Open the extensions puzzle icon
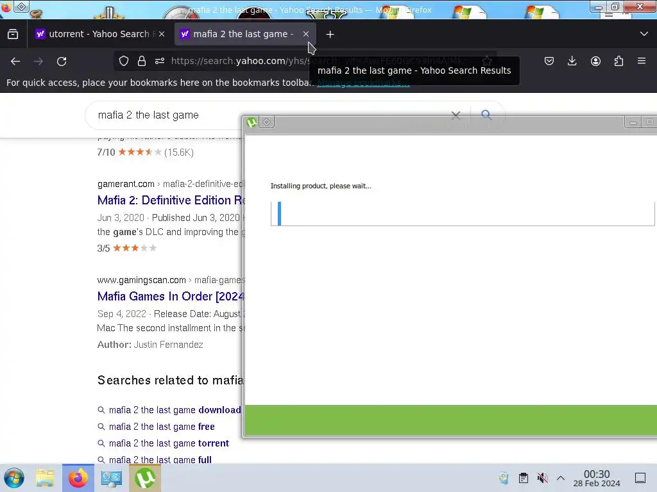Viewport: 657px width, 492px height. pos(619,61)
